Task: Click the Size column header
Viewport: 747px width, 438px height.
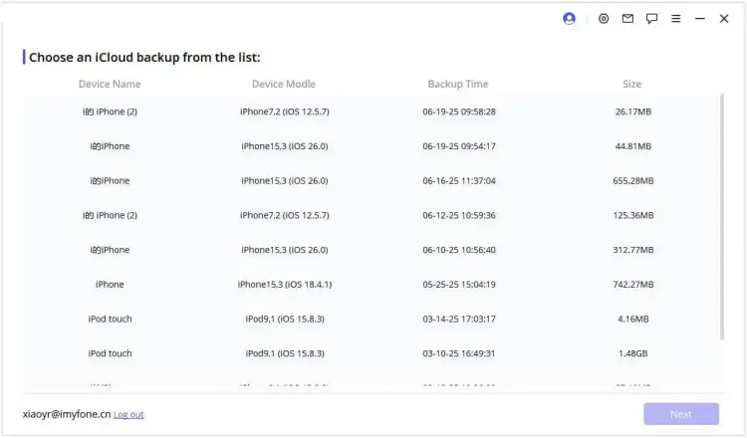Action: [x=632, y=85]
